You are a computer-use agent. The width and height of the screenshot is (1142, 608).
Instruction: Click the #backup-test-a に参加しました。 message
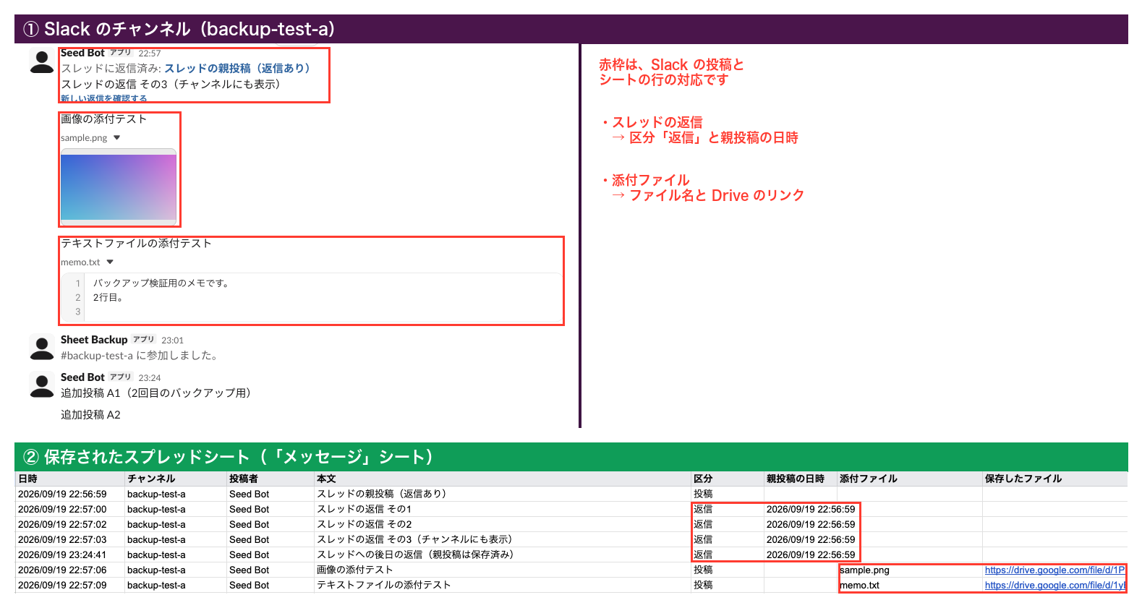(x=139, y=355)
